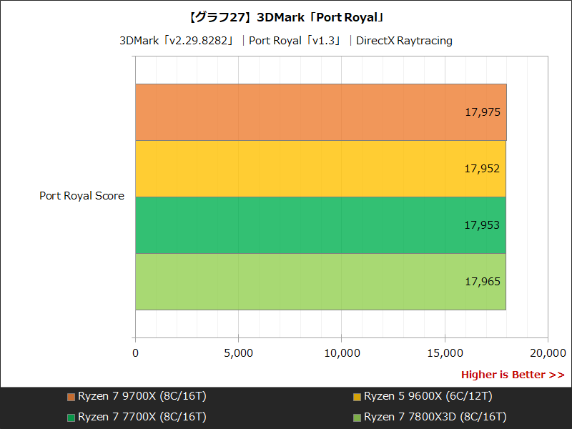Select the yellow bar showing 17,952
The width and height of the screenshot is (572, 429).
(320, 169)
